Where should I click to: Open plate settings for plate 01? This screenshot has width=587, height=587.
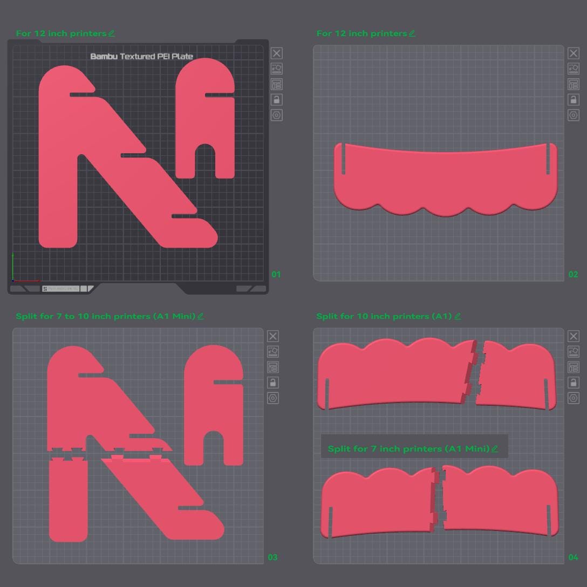[x=276, y=115]
